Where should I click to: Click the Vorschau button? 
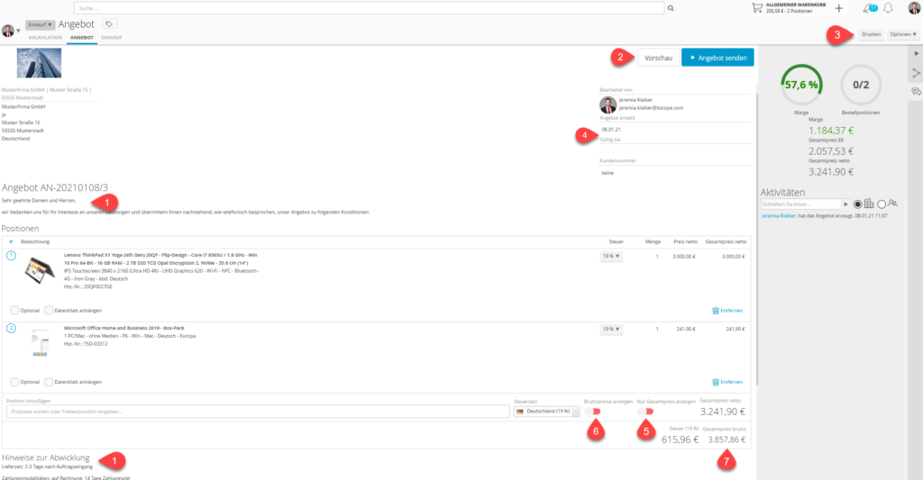point(658,58)
